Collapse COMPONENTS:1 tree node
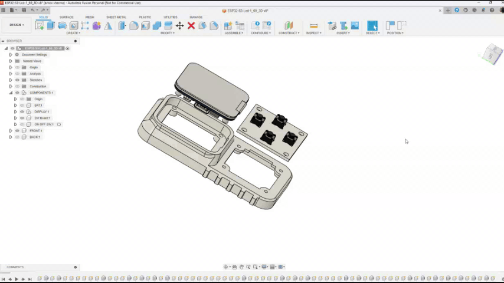The height and width of the screenshot is (283, 504). pos(11,93)
